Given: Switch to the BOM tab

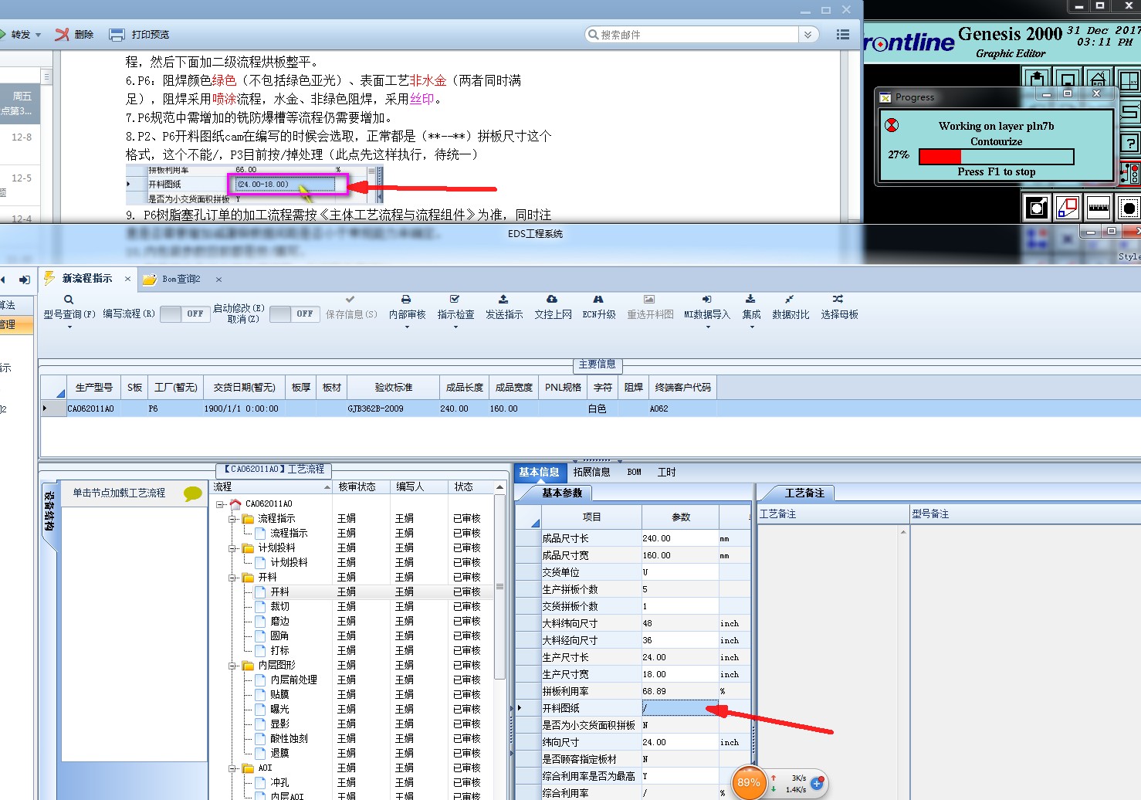Looking at the screenshot, I should [634, 472].
